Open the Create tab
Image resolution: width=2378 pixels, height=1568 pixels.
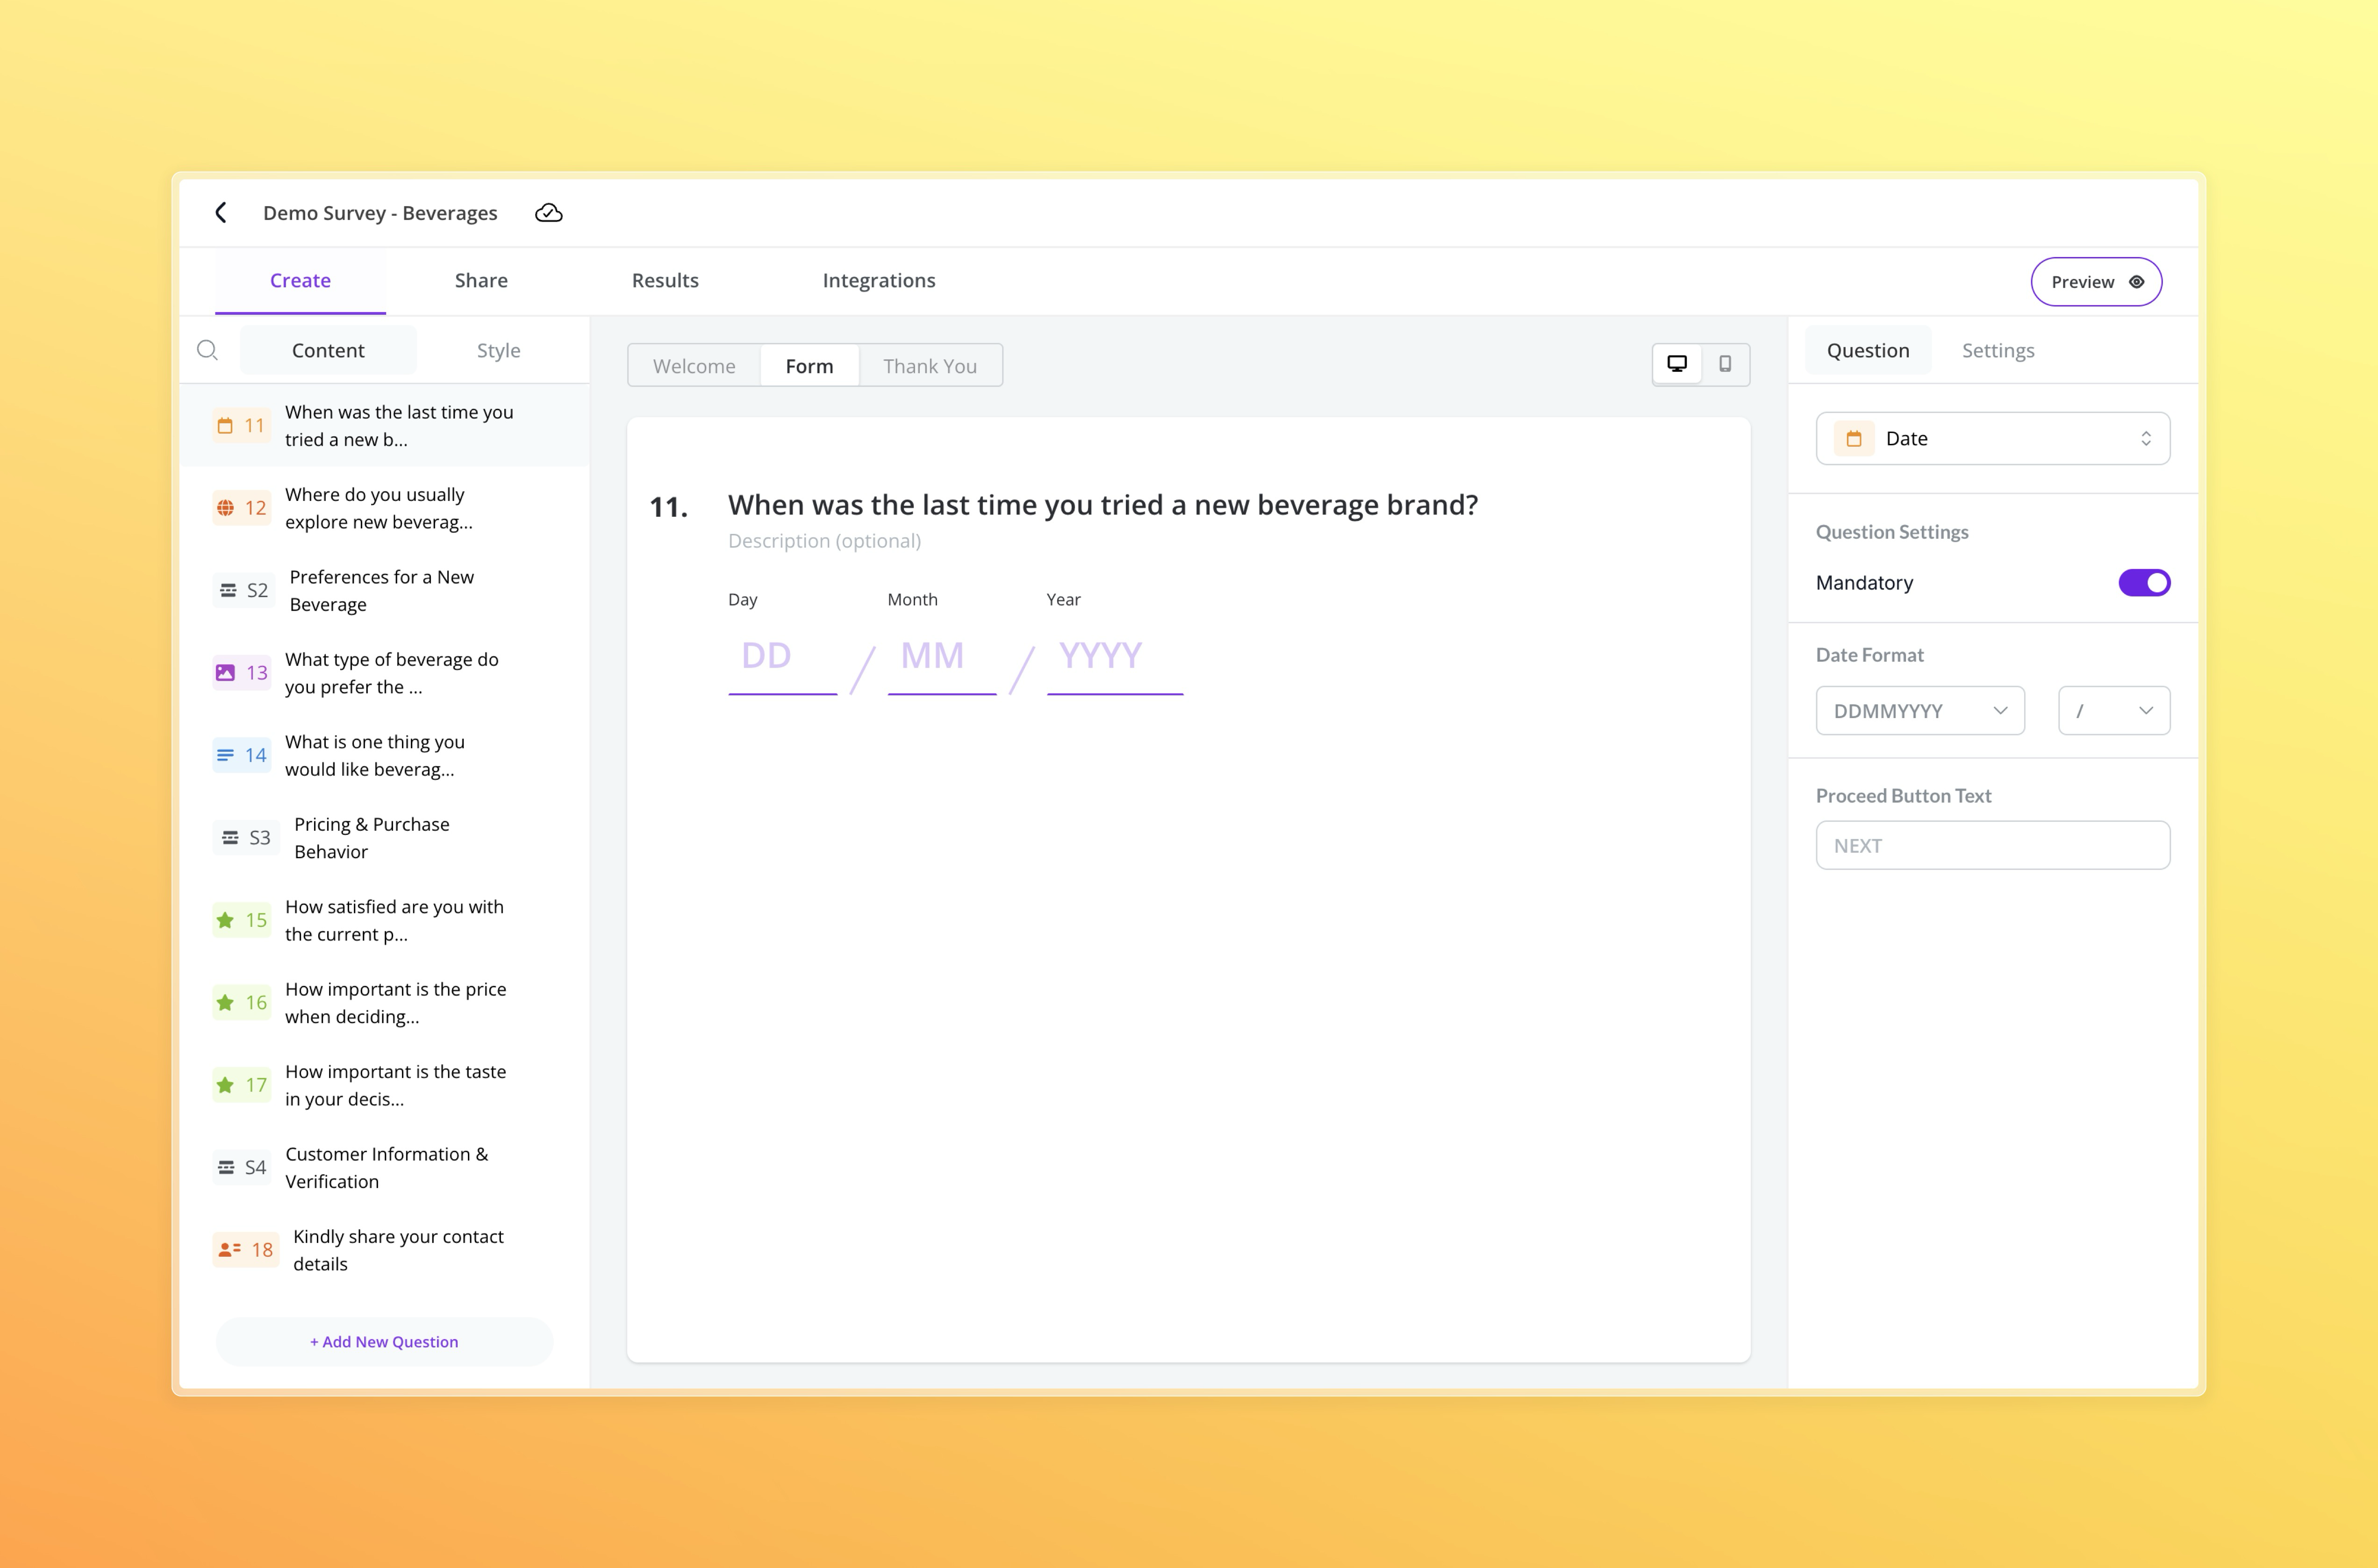(x=300, y=281)
